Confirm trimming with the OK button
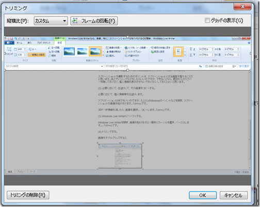The width and height of the screenshot is (260, 207). coord(203,195)
